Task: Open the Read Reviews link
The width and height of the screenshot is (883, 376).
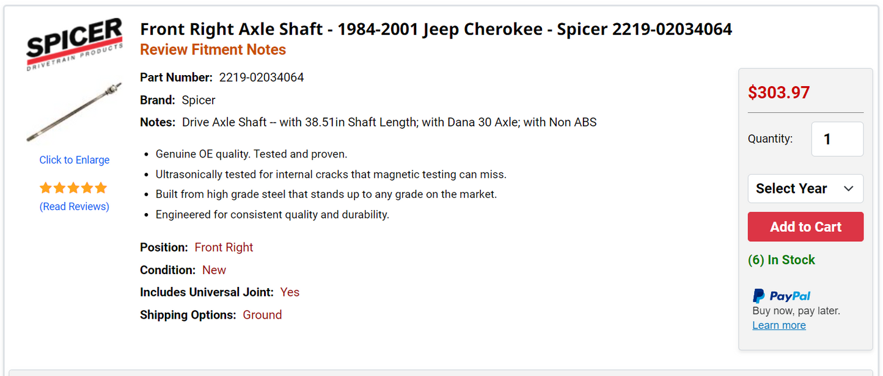Action: (74, 206)
